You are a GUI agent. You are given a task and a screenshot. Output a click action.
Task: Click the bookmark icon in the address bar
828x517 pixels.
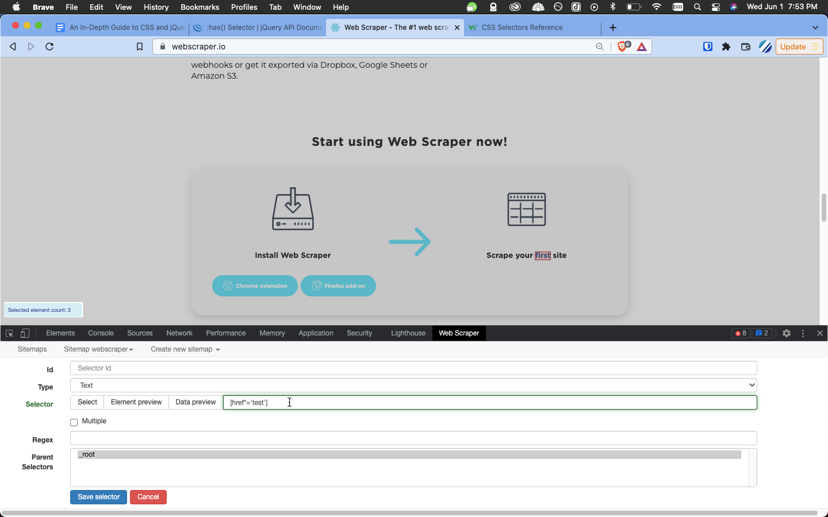pos(139,47)
